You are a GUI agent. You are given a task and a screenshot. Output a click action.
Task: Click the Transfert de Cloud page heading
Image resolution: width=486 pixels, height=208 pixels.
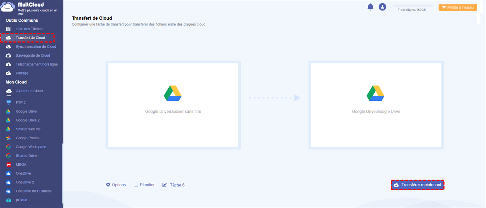click(92, 18)
